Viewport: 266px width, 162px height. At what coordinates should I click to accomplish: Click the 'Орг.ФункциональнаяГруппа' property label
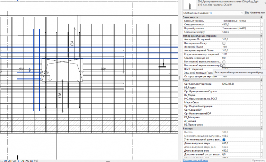pos(200,91)
